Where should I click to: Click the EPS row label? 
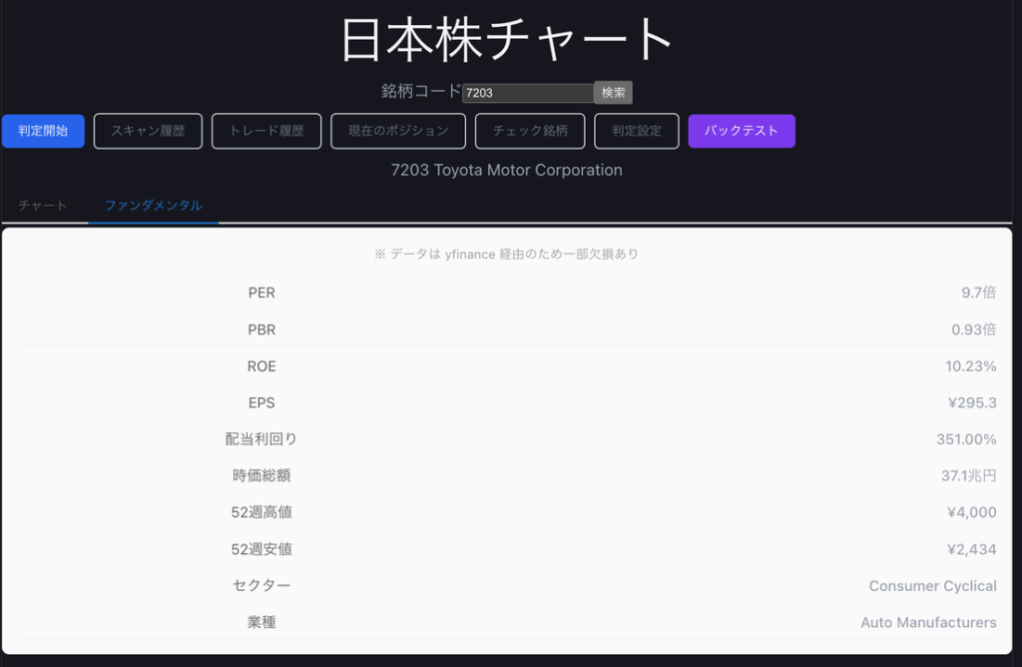pos(261,403)
